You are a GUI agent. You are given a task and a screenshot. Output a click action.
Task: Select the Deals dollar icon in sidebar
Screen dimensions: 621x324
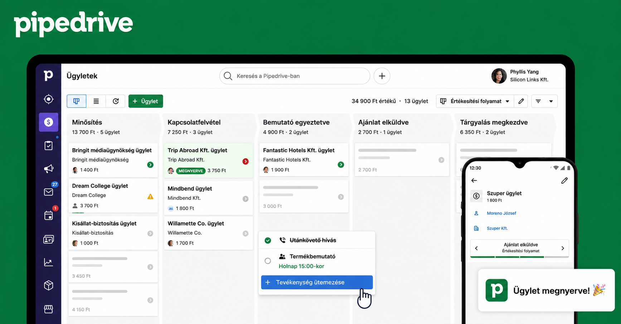pyautogui.click(x=48, y=122)
